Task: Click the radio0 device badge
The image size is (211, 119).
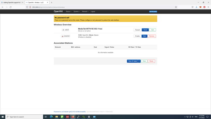Action: (65, 30)
